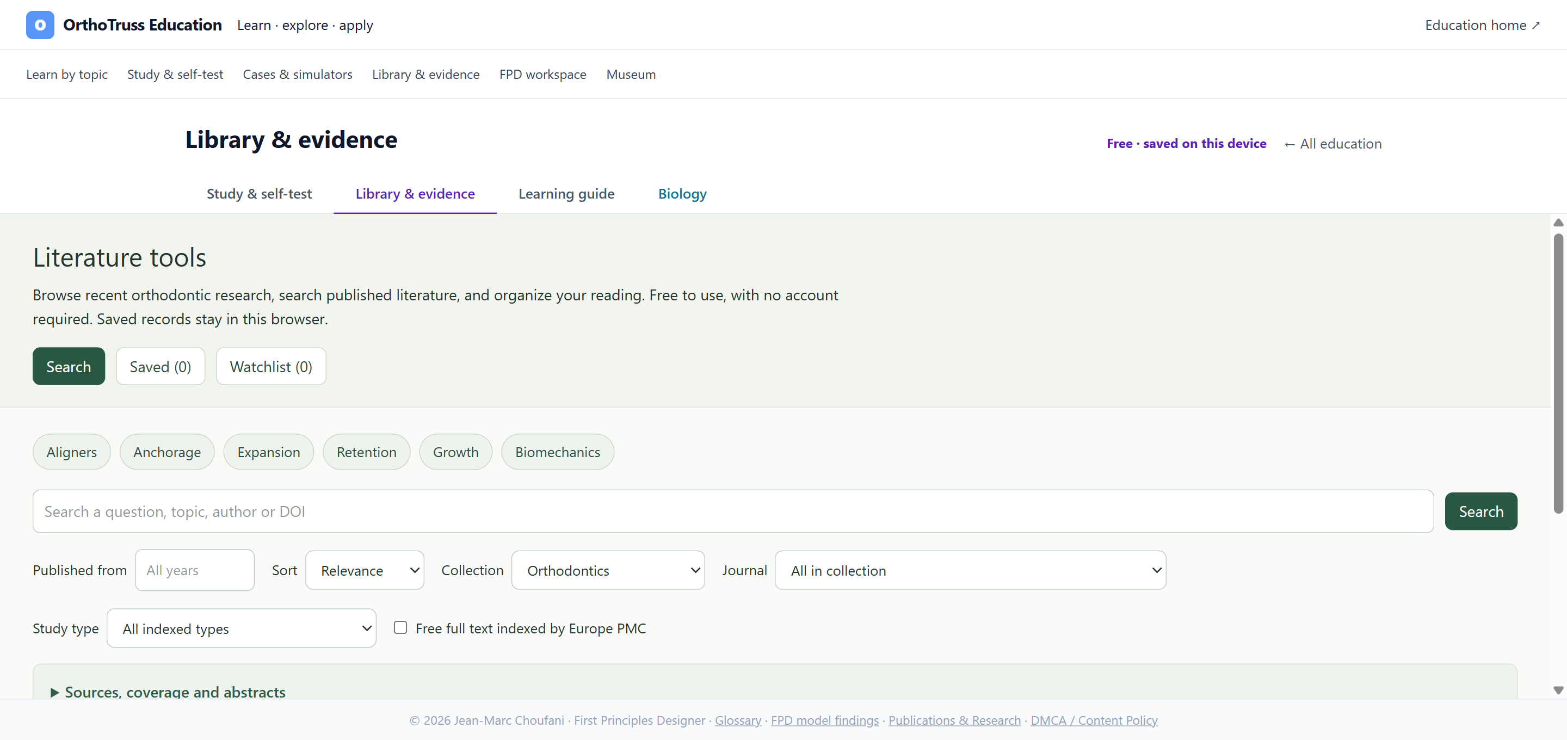This screenshot has width=1567, height=740.
Task: Open Museum menu item
Action: [631, 74]
